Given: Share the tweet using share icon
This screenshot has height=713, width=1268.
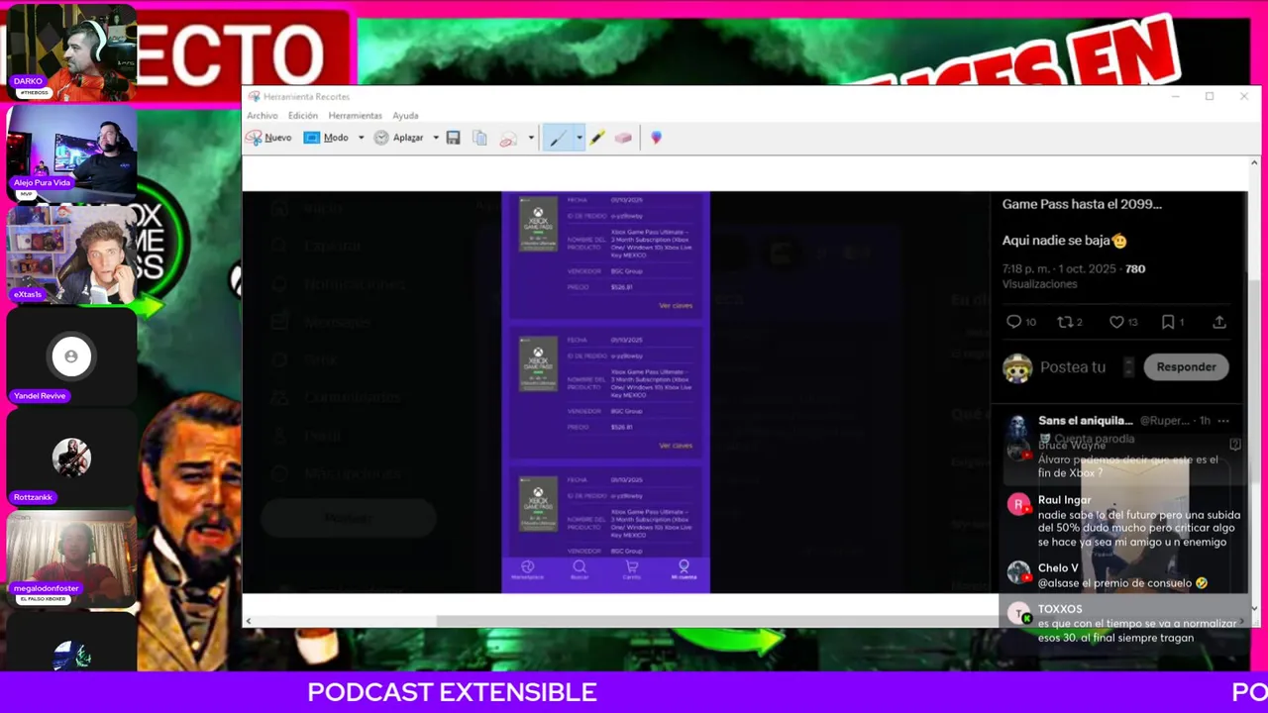Looking at the screenshot, I should click(1219, 322).
